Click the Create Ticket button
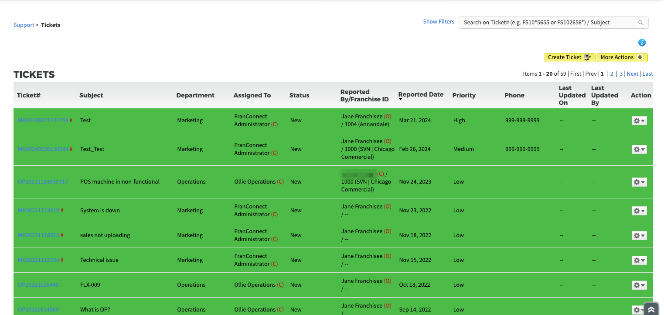664x315 pixels. pos(570,57)
